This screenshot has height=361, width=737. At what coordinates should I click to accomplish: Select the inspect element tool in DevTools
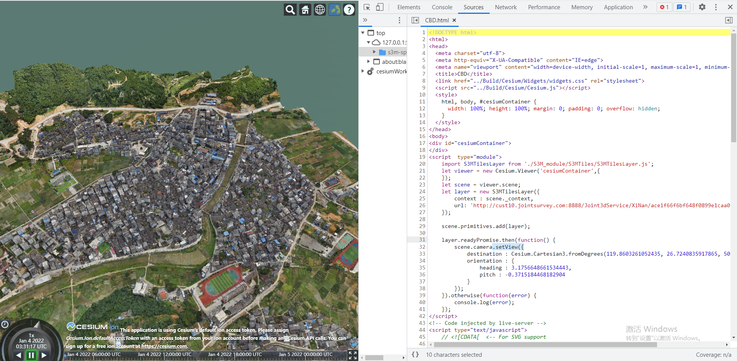point(367,7)
